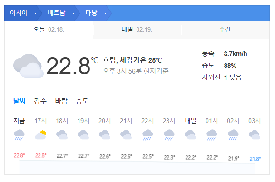Screen dimensions: 275x182
Task: Click the 내일 label in hourly row
Action: (x=190, y=121)
